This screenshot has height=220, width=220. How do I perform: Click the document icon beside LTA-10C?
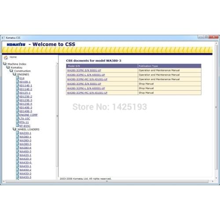18,118
